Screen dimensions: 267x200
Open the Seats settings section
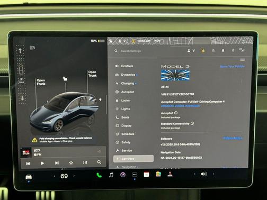pyautogui.click(x=122, y=117)
